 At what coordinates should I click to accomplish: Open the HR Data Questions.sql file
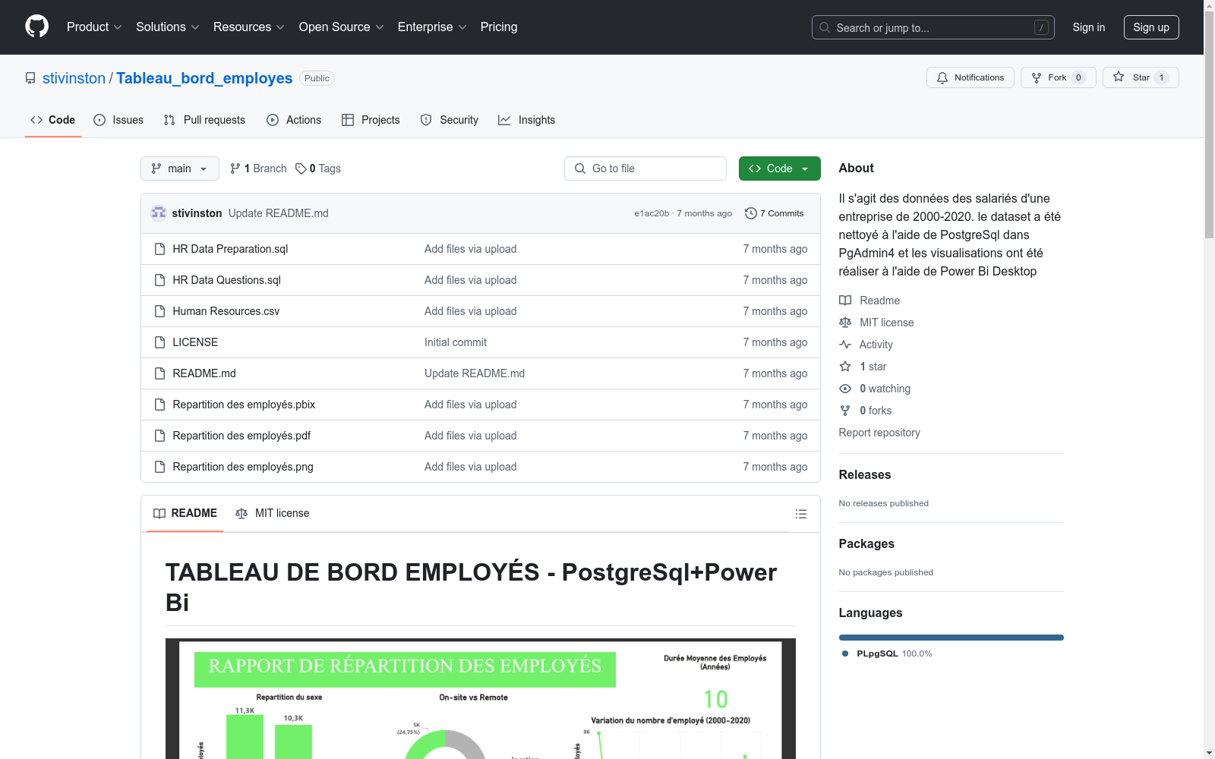click(227, 280)
